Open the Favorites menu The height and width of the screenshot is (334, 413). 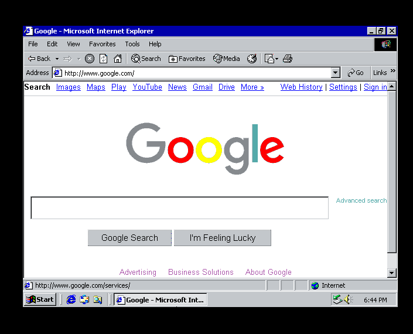coord(102,44)
